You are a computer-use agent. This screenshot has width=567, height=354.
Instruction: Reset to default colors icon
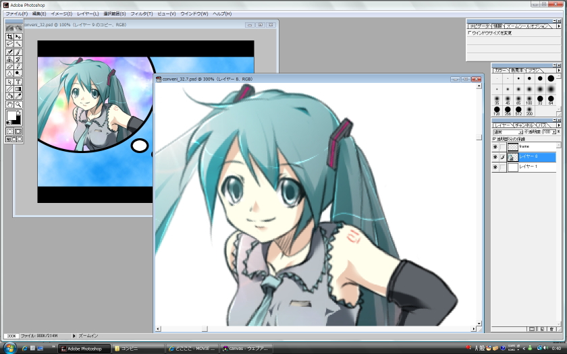coord(8,123)
